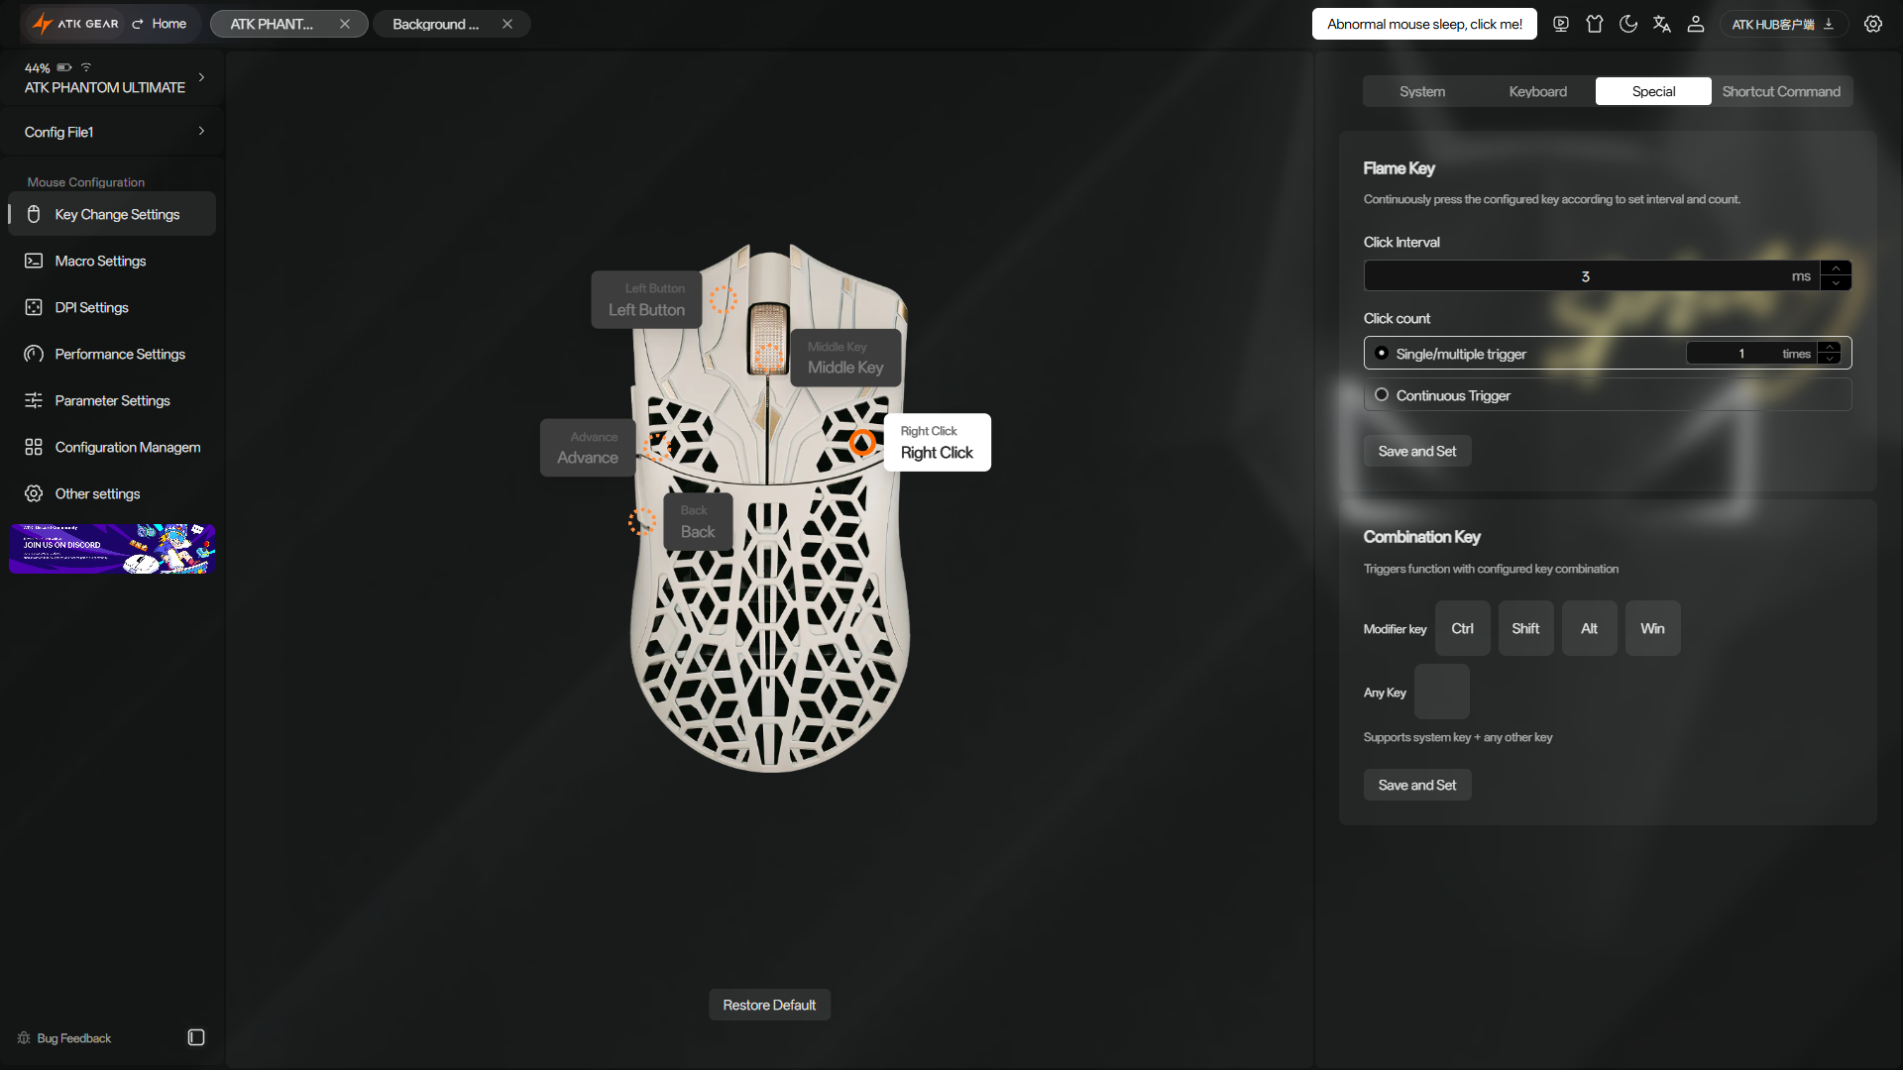Toggle the Ctrl modifier key
1903x1070 pixels.
pos(1463,628)
